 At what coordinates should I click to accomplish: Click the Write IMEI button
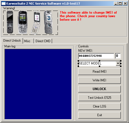(99, 80)
